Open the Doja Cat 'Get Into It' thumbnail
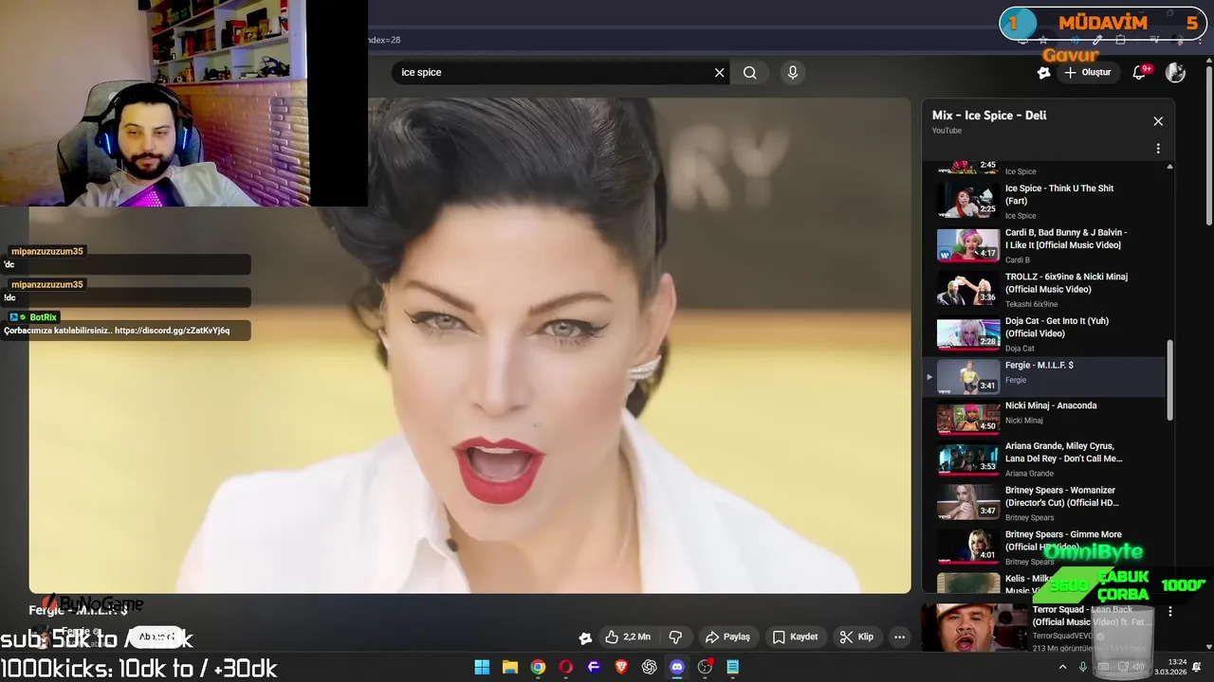This screenshot has width=1214, height=682. coord(968,332)
